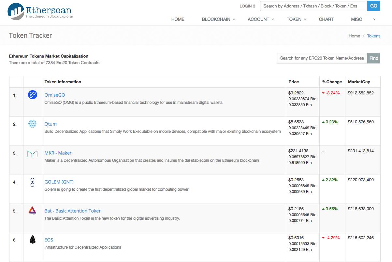Select the 0.05978627 Btc value
392x262 pixels.
[302, 157]
